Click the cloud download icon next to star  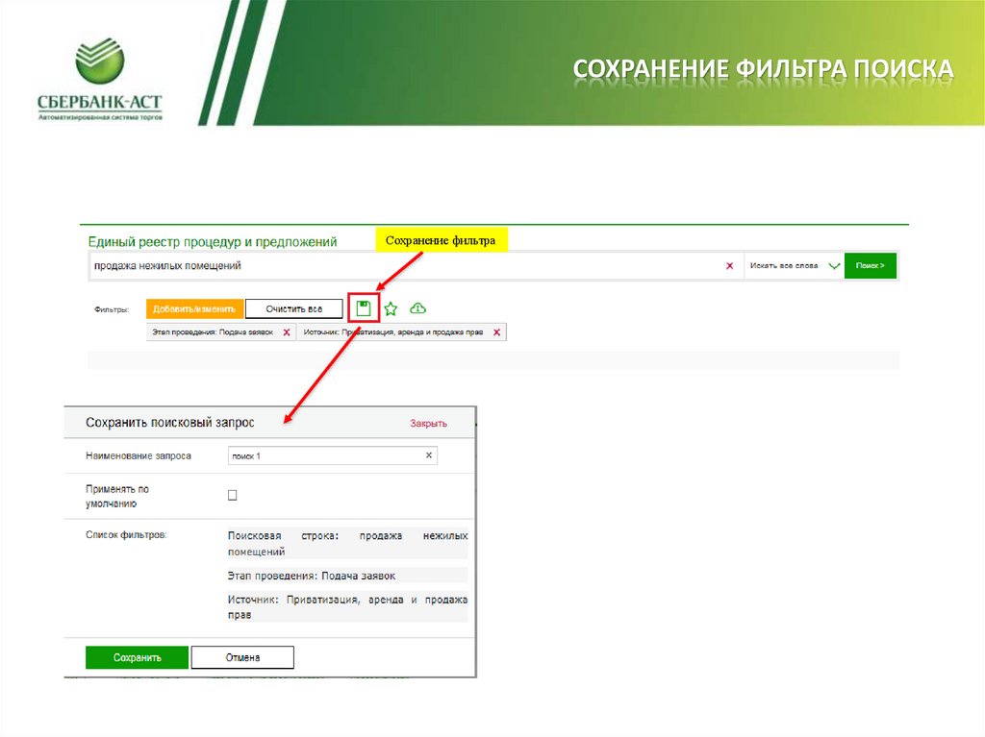coord(417,308)
